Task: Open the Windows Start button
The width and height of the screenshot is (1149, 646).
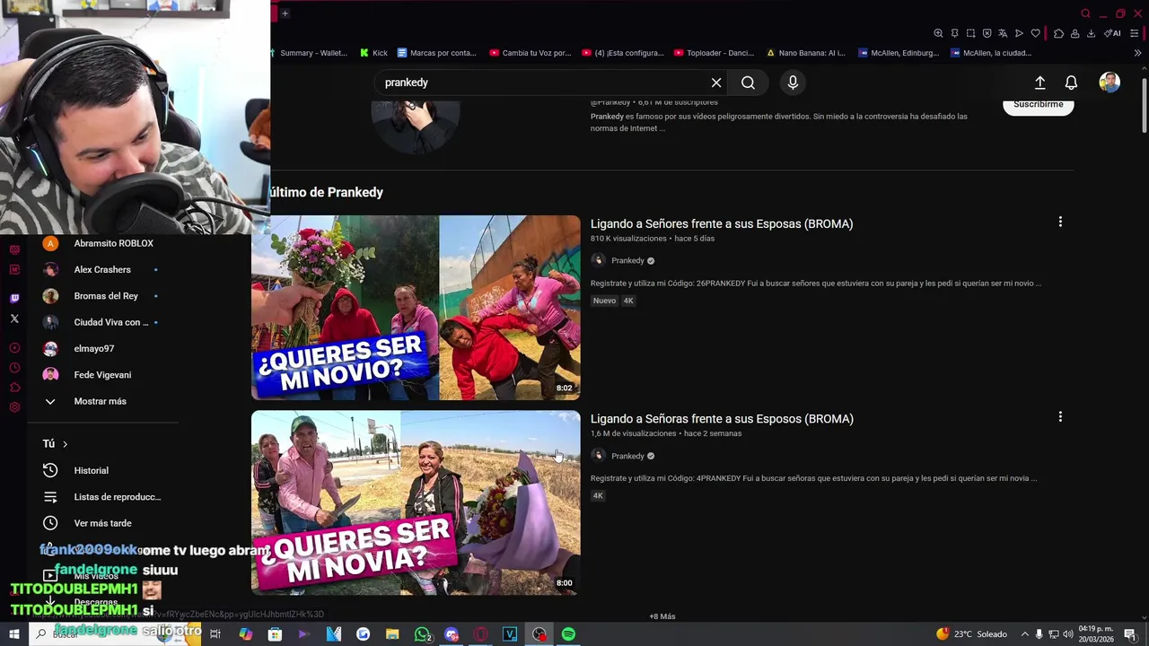Action: coord(14,634)
